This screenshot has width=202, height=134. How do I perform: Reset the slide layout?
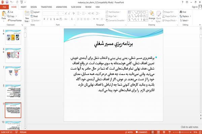(x=34, y=16)
